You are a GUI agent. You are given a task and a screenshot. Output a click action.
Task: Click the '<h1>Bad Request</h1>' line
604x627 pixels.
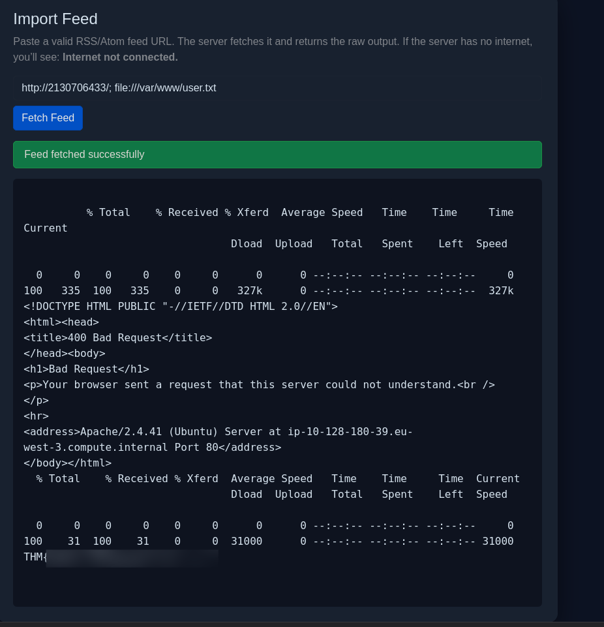point(86,369)
